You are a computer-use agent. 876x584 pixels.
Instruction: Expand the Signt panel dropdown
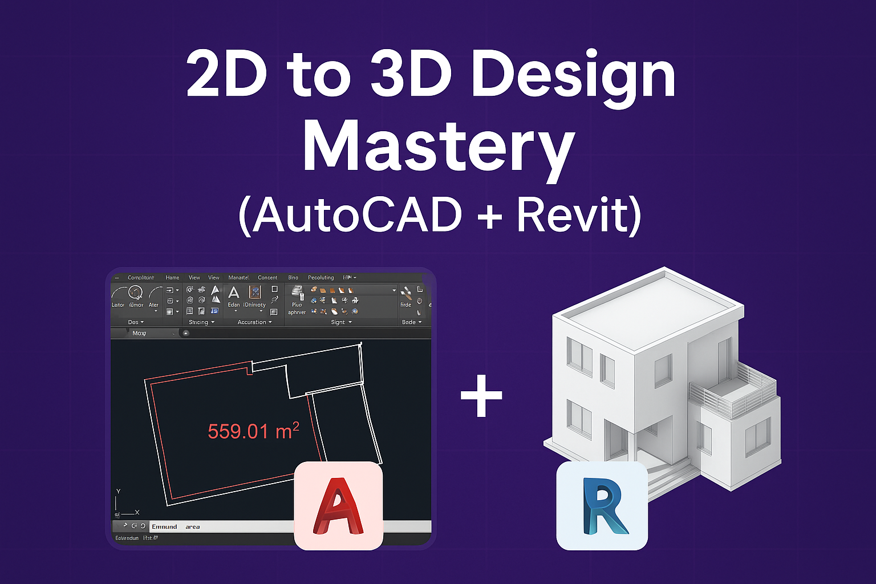coord(341,322)
